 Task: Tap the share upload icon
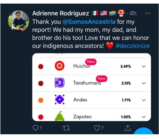(128, 128)
